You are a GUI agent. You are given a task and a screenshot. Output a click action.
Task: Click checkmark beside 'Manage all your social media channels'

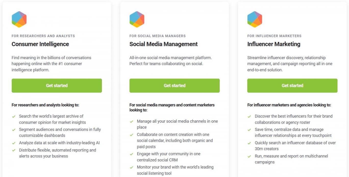[132, 121]
